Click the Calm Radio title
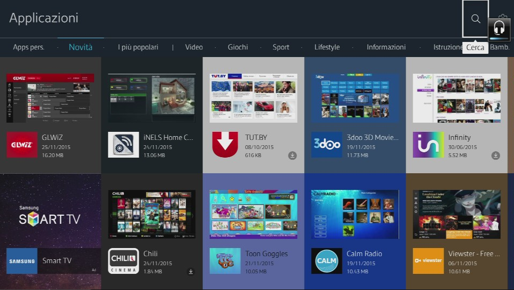The width and height of the screenshot is (514, 290). [x=364, y=253]
